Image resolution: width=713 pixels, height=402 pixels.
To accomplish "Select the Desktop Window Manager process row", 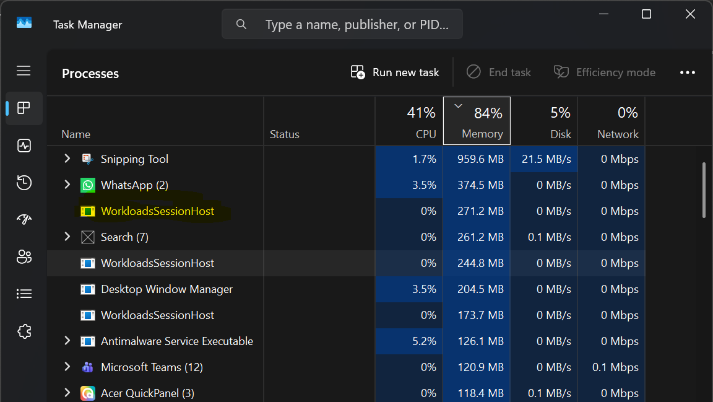I will point(166,289).
